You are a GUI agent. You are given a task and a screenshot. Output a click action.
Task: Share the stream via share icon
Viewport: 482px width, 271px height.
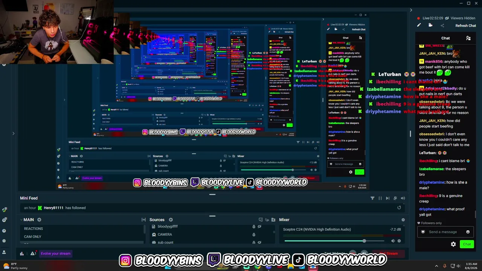pos(442,26)
